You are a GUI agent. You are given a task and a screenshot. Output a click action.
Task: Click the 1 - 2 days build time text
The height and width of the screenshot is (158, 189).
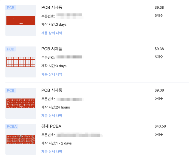click(56, 143)
